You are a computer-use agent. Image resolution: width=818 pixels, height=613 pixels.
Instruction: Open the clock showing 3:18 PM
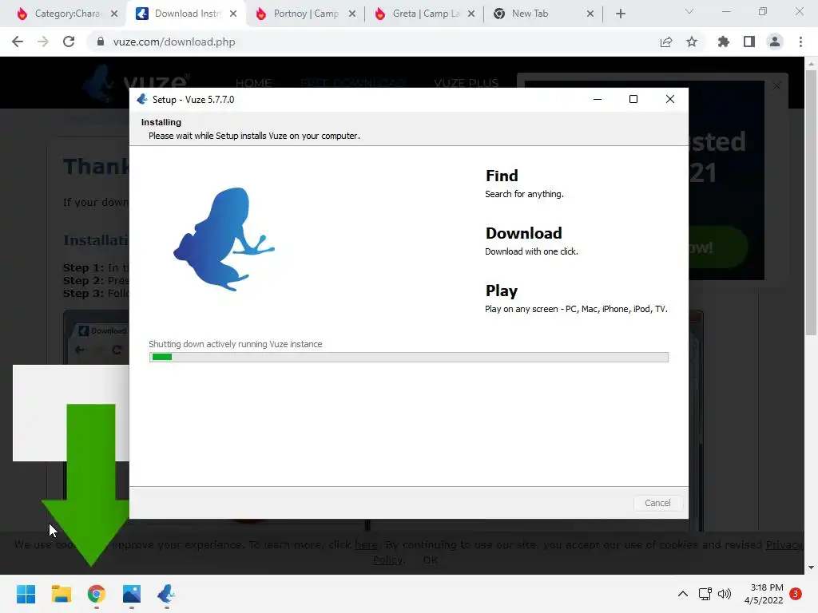(x=764, y=594)
